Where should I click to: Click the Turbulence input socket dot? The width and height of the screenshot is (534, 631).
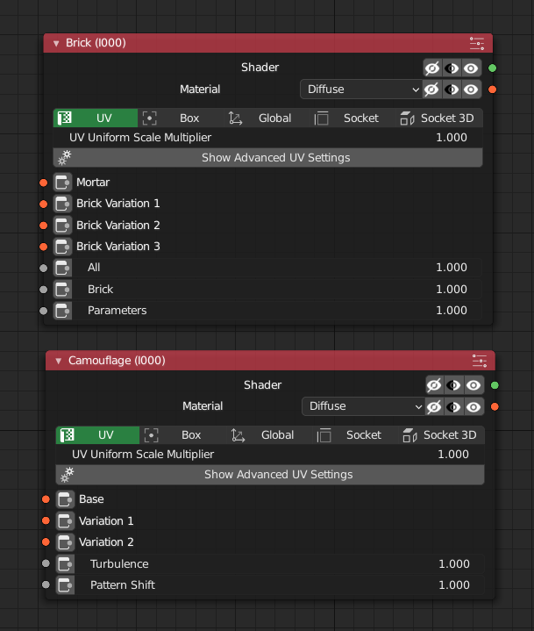click(x=46, y=563)
